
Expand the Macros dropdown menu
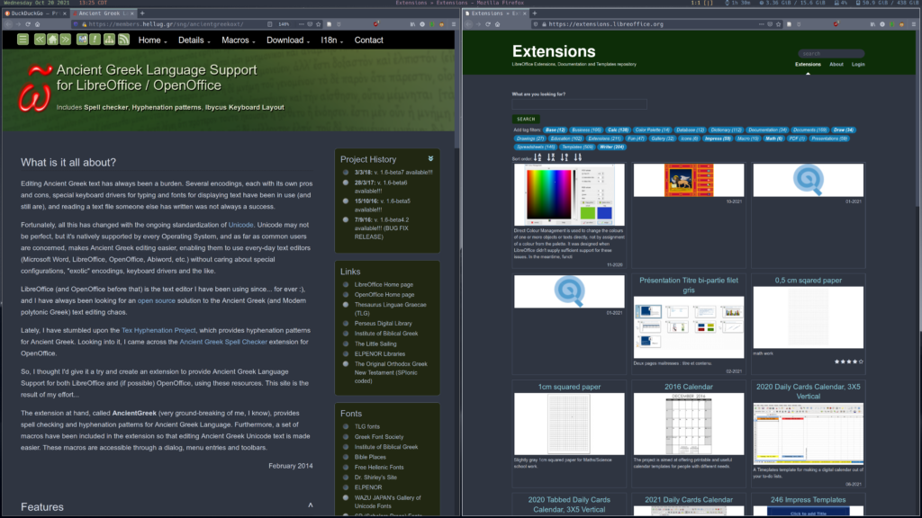coord(238,40)
